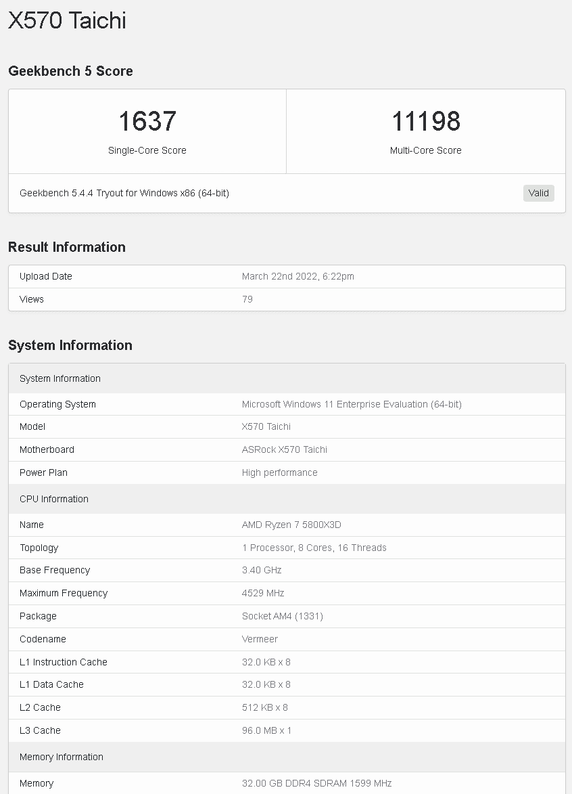This screenshot has height=794, width=572.
Task: Click the Memory Information section header
Action: 287,757
